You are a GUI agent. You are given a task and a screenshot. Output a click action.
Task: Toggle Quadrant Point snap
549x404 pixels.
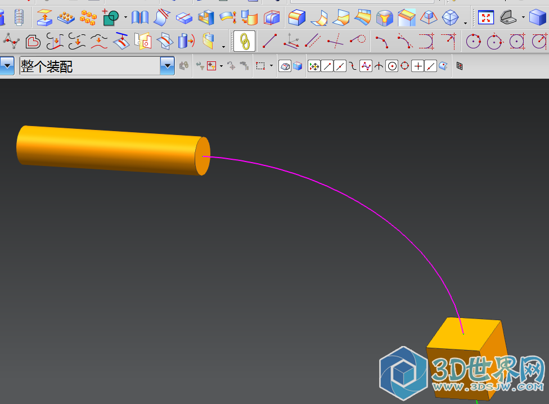click(x=405, y=66)
